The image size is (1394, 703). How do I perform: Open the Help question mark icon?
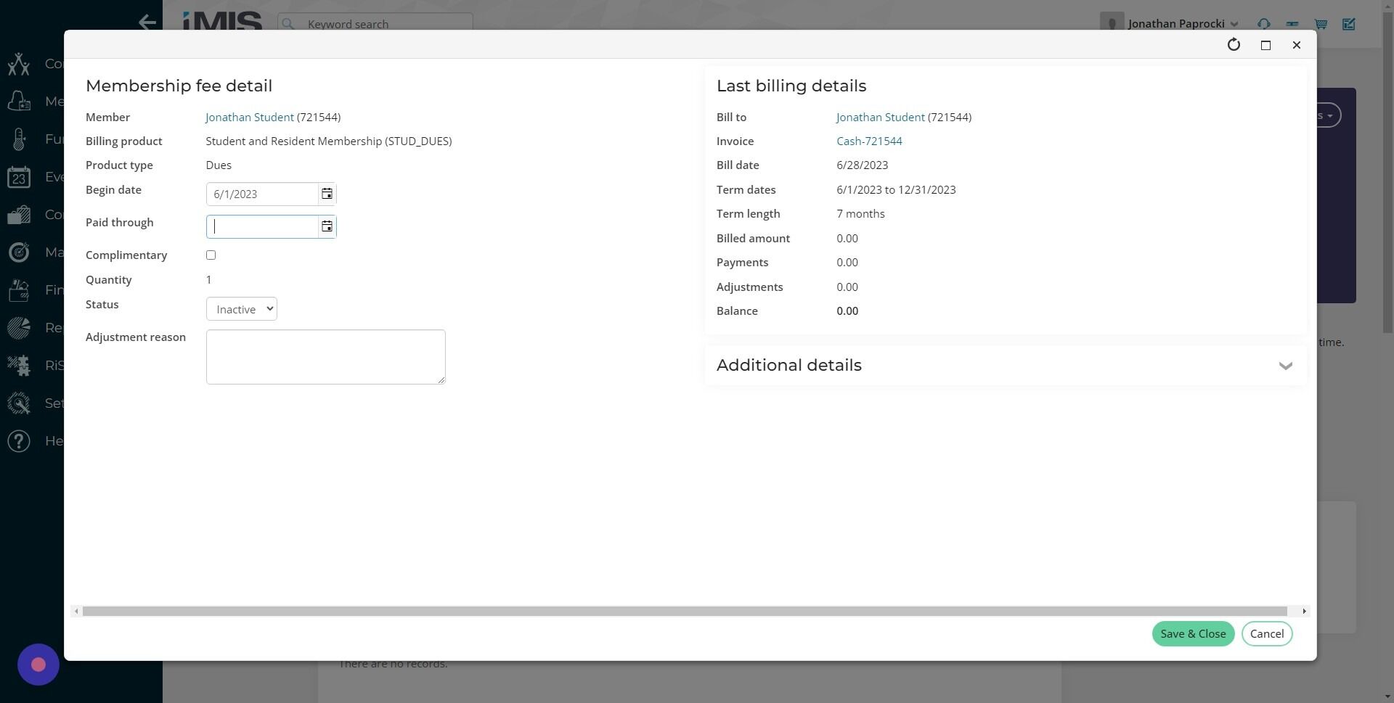point(19,441)
